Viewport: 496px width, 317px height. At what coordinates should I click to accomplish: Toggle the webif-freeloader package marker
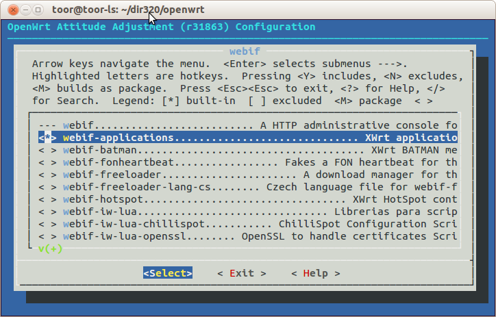point(47,175)
